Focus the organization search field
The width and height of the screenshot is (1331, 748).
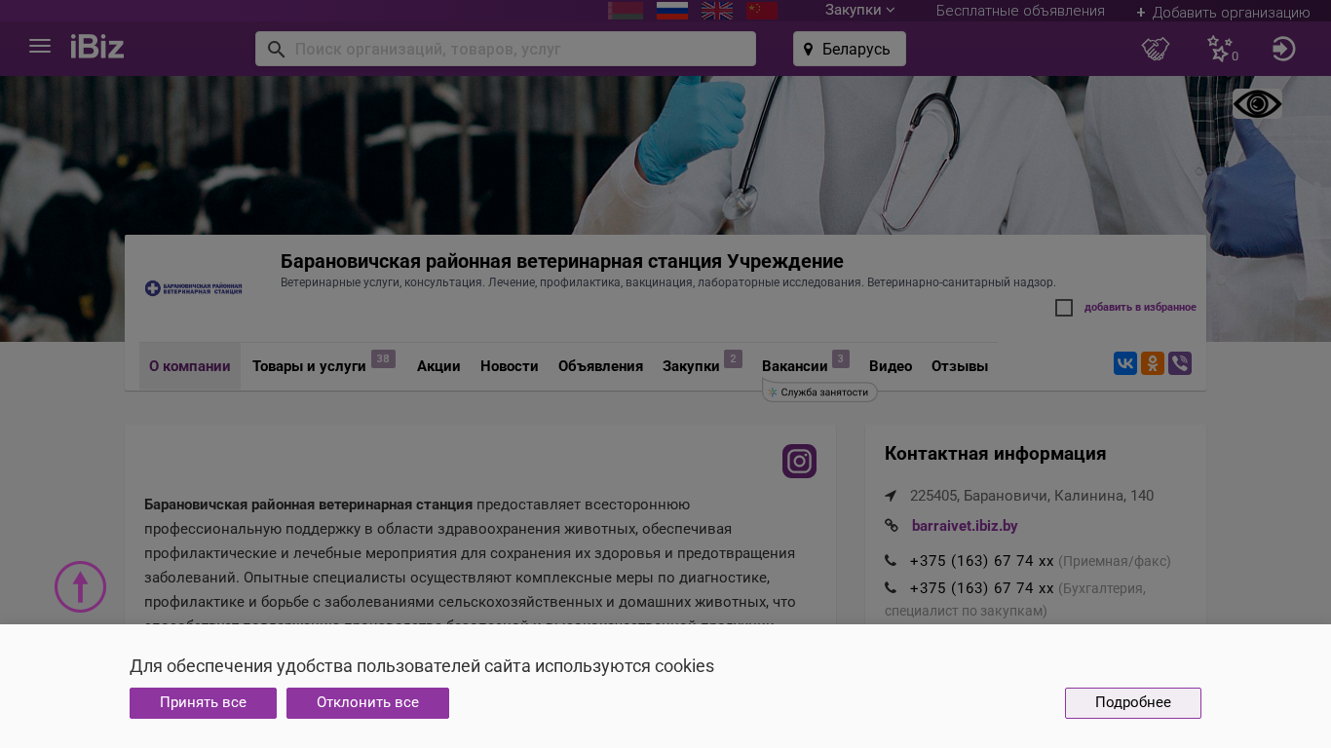(506, 49)
